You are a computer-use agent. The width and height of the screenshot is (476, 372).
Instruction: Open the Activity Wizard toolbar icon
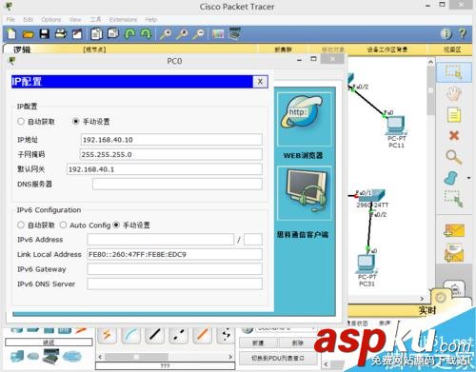click(77, 33)
